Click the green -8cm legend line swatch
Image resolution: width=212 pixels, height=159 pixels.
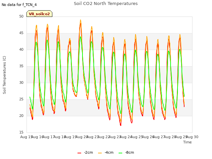[x=121, y=153]
